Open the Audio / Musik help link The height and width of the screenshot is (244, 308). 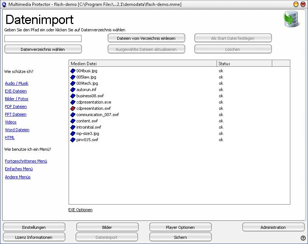coord(17,83)
